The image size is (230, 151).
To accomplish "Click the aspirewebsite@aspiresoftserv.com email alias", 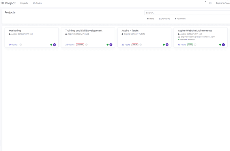I will 198,37.
